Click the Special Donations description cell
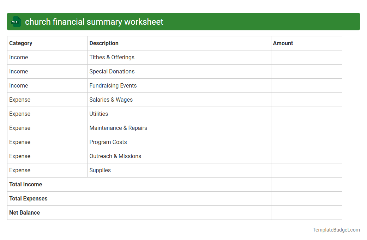Image resolution: width=367 pixels, height=240 pixels. 112,71
